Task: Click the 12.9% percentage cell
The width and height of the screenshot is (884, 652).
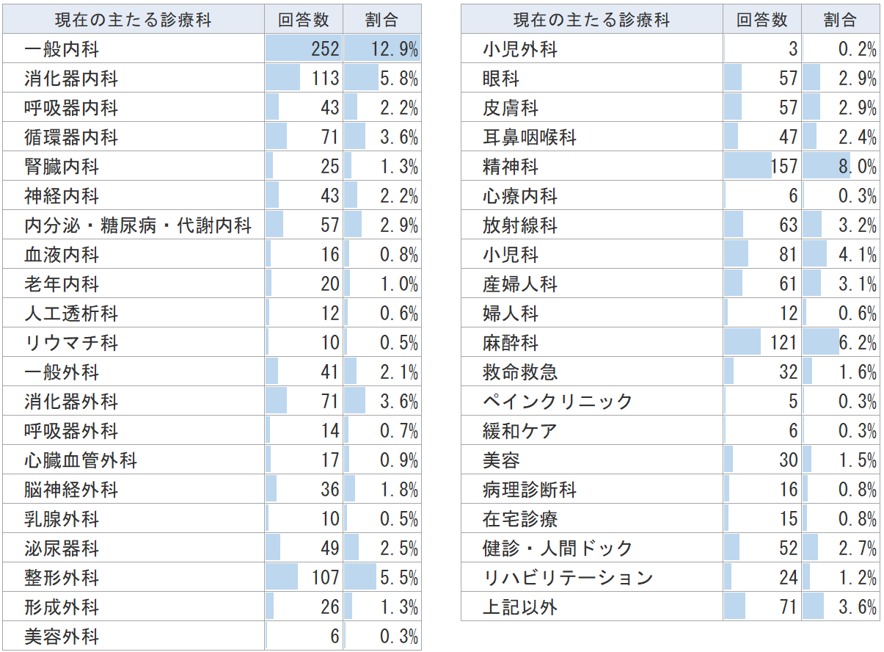Action: [381, 49]
